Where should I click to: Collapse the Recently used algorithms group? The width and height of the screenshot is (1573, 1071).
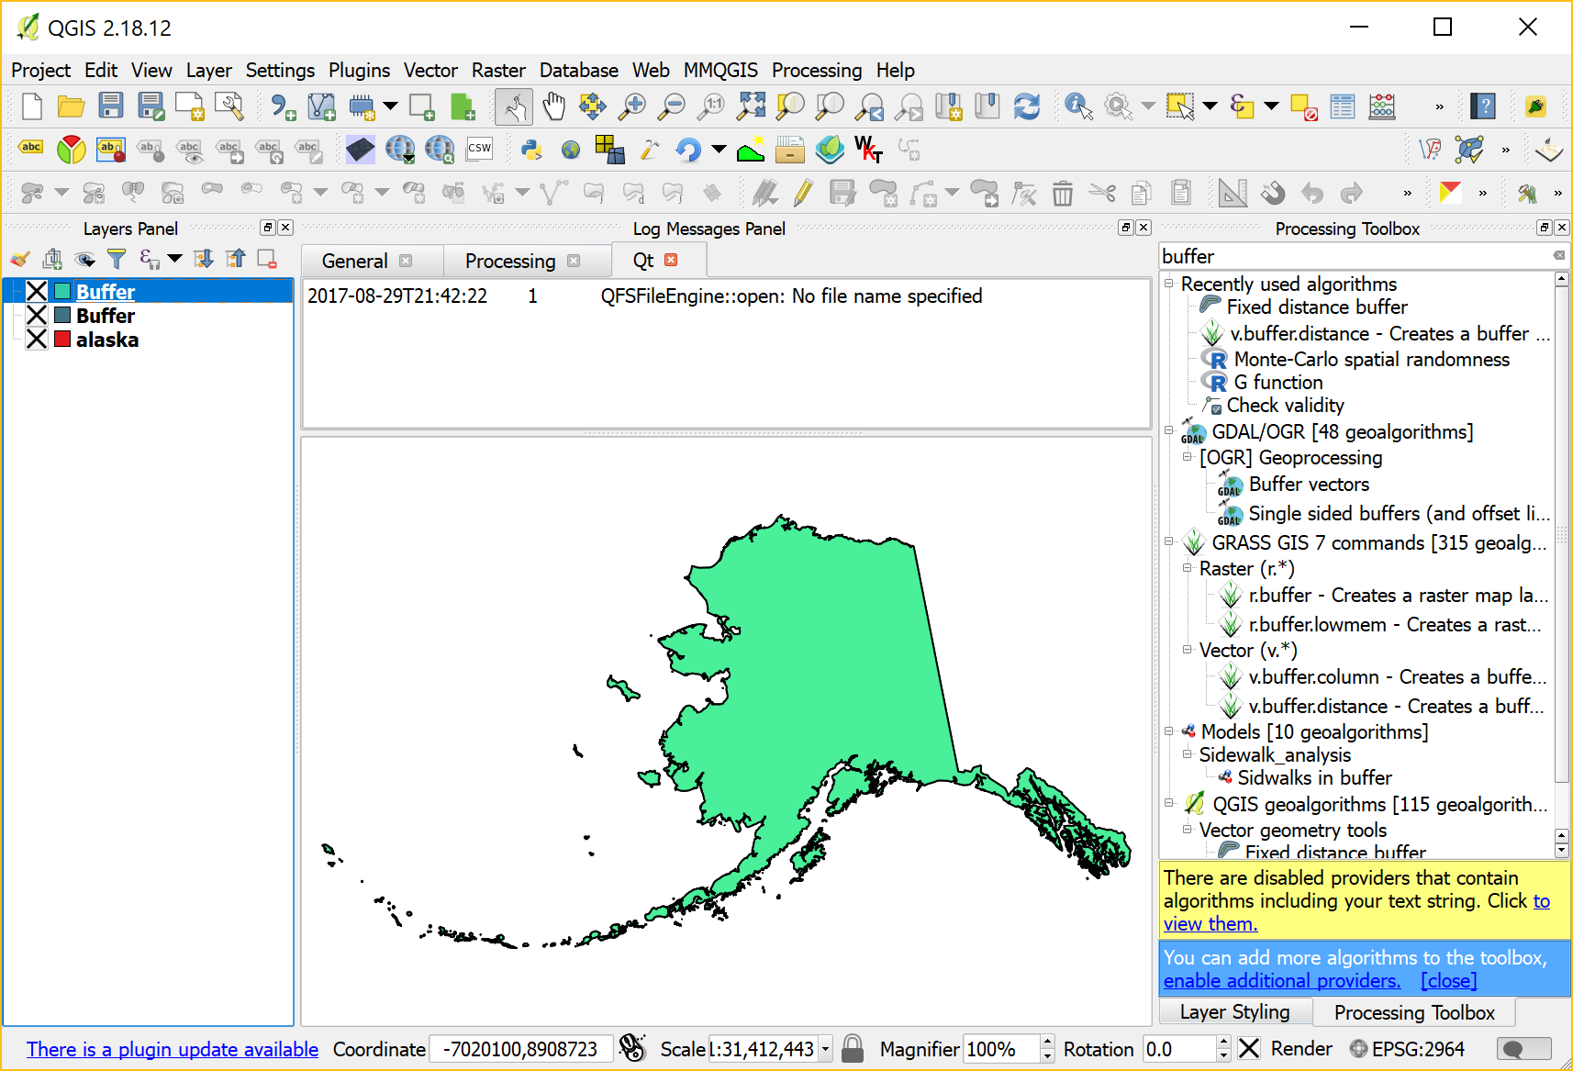(x=1169, y=284)
